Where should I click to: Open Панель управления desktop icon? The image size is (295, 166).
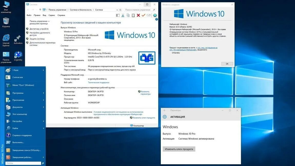tap(6, 57)
